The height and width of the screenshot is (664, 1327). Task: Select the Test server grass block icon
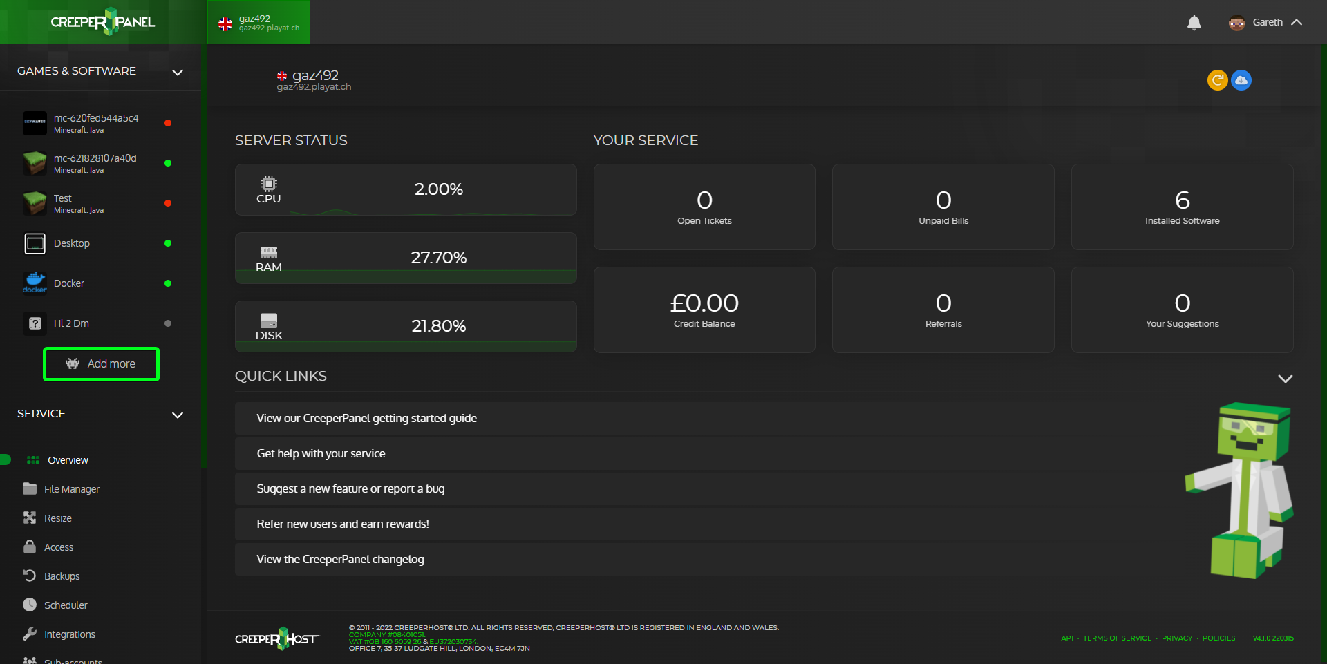[x=35, y=203]
